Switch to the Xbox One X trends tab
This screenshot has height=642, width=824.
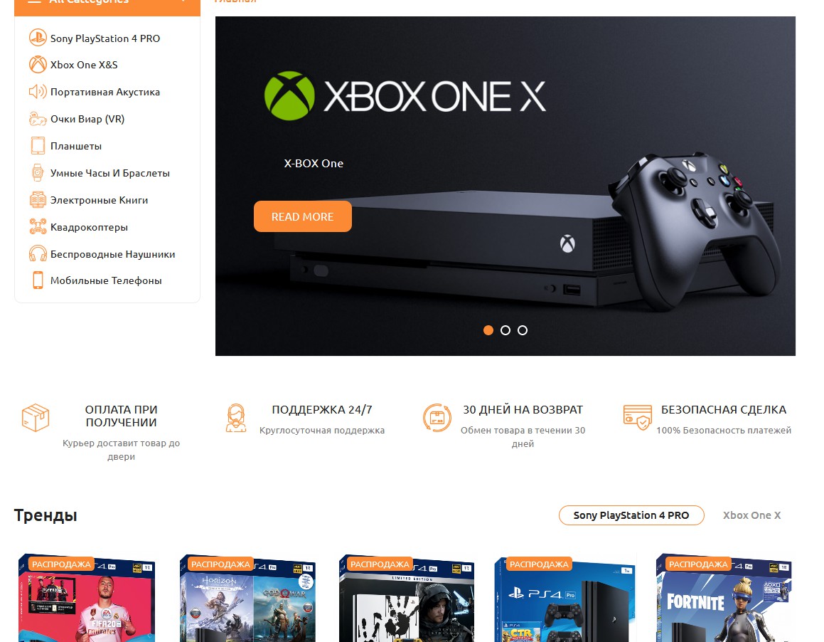[751, 515]
